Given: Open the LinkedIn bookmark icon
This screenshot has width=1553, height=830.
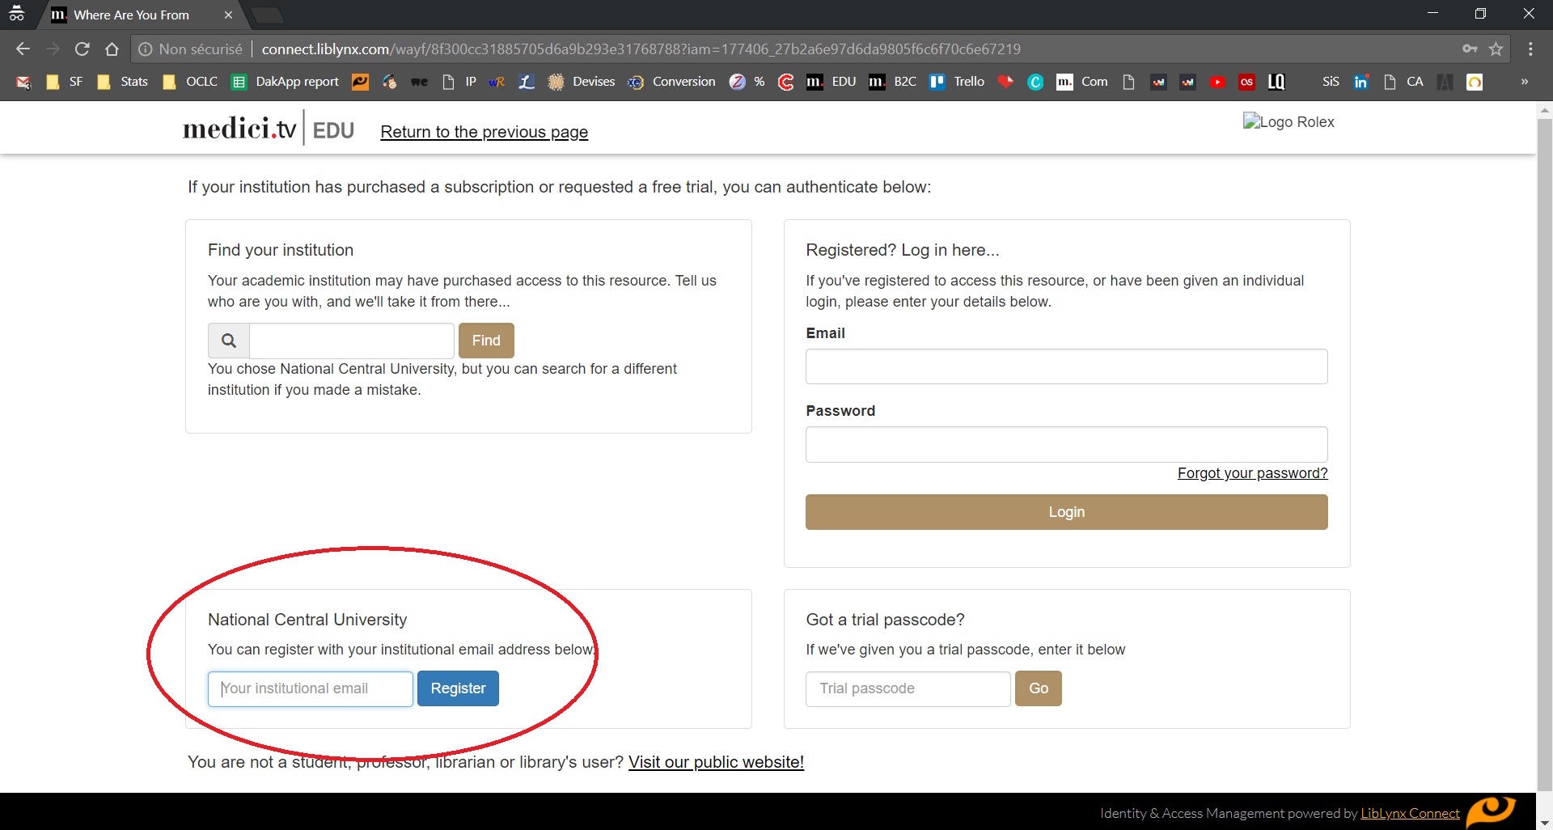Looking at the screenshot, I should coord(1361,82).
